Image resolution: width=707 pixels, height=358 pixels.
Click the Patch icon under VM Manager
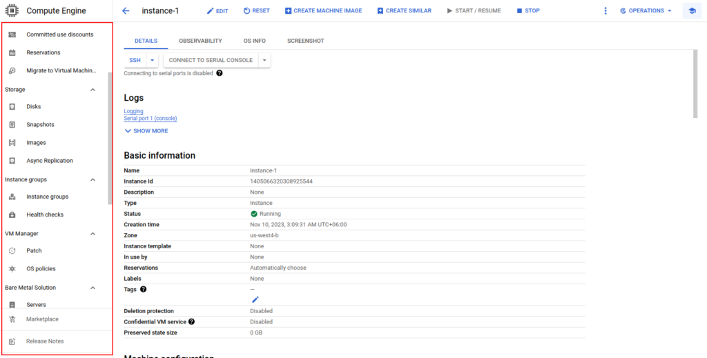click(12, 250)
